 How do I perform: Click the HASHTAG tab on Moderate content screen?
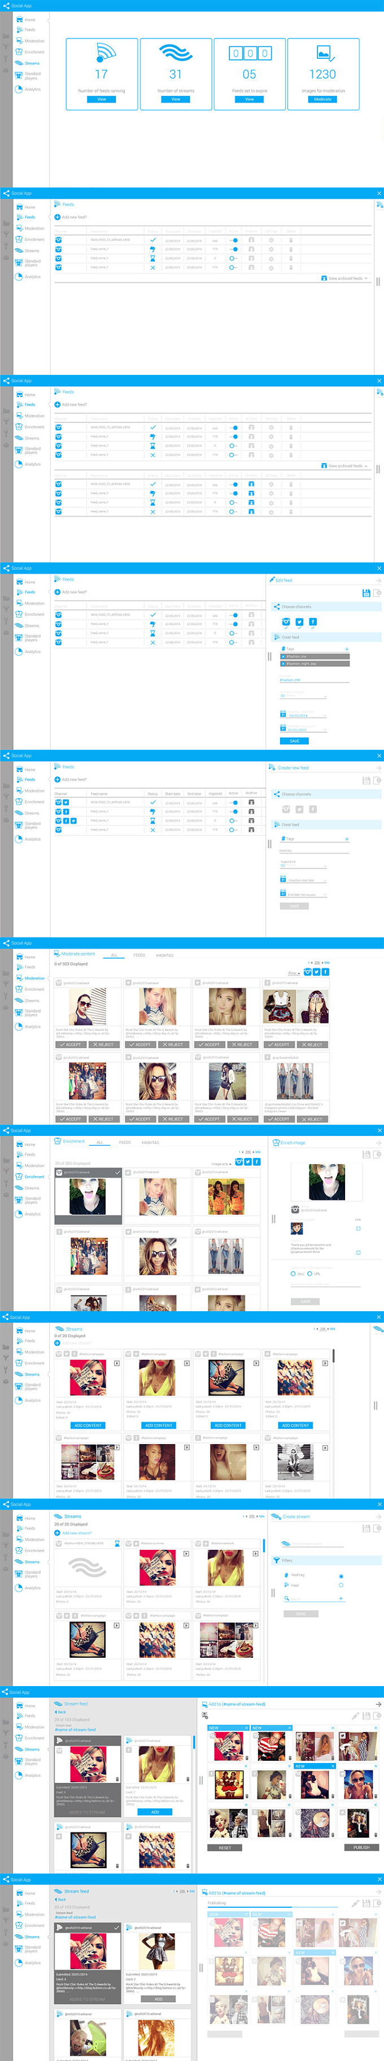tap(165, 955)
